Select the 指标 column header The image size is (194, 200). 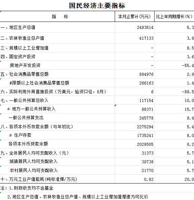(57, 16)
